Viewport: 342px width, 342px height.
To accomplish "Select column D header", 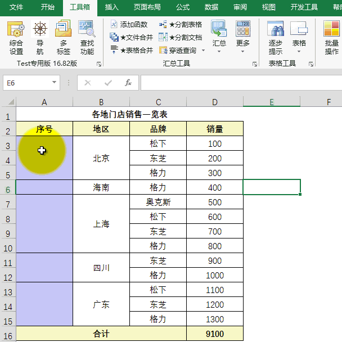I will click(x=214, y=102).
